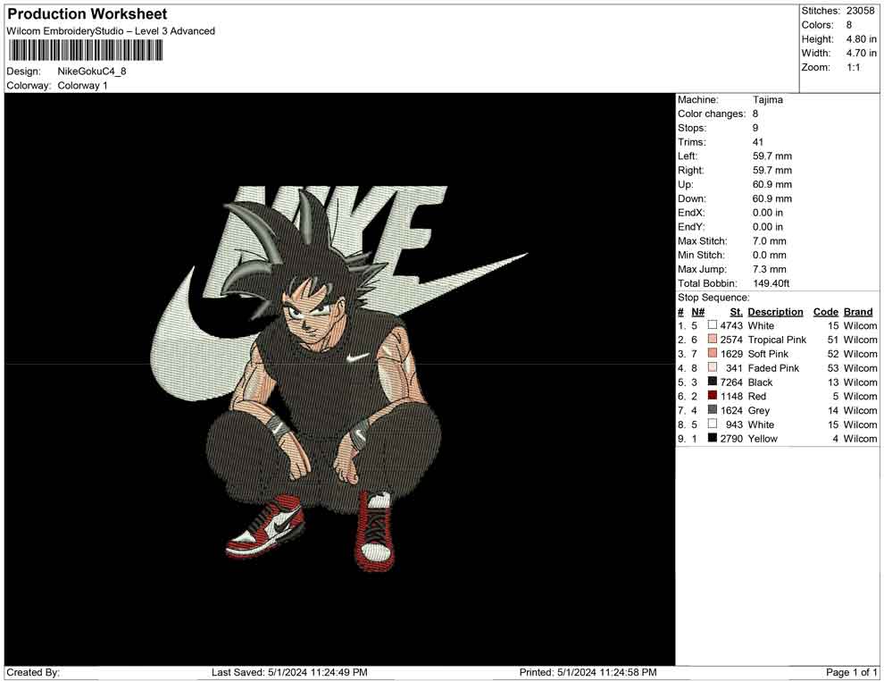Click the Height value '4.80 in'
Image resolution: width=884 pixels, height=681 pixels.
(x=861, y=39)
